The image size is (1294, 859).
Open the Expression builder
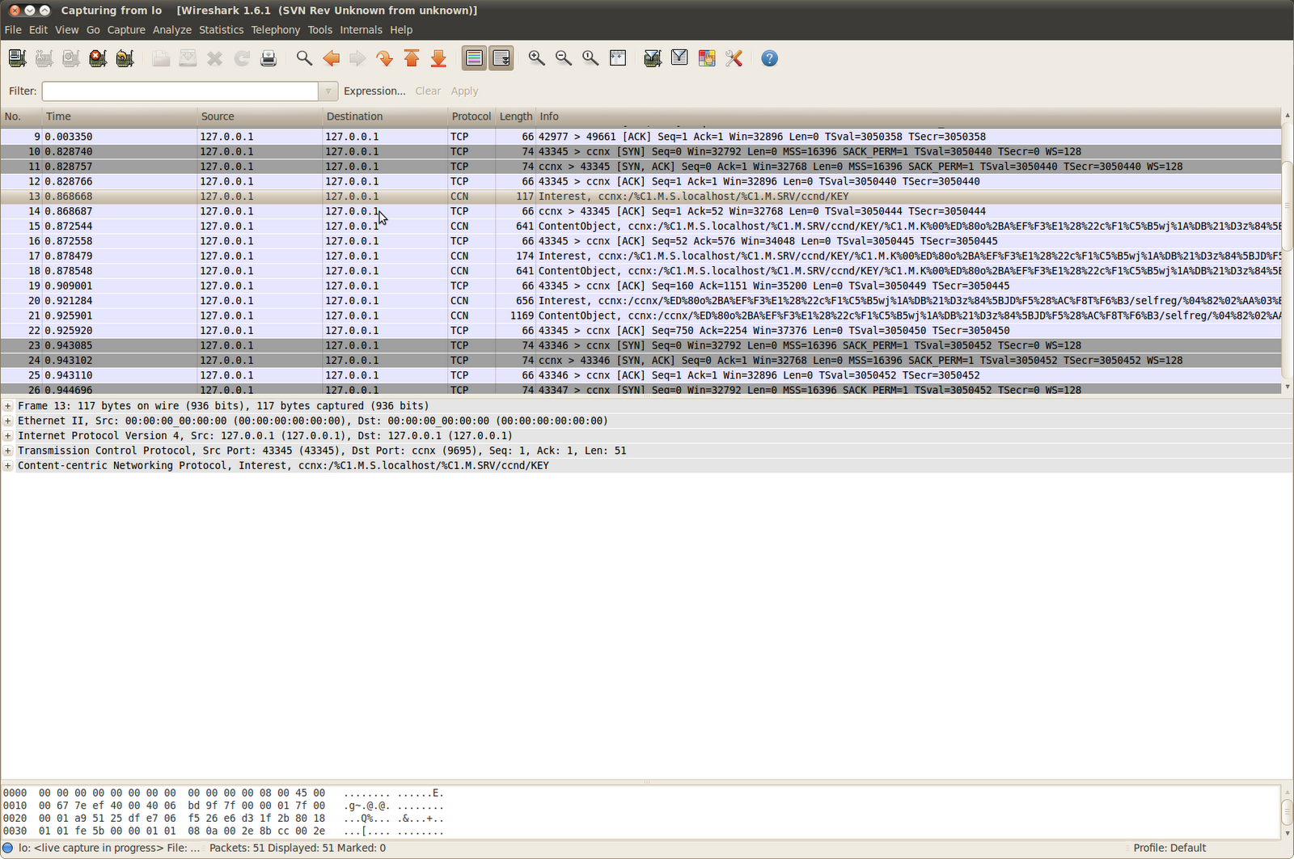(374, 91)
